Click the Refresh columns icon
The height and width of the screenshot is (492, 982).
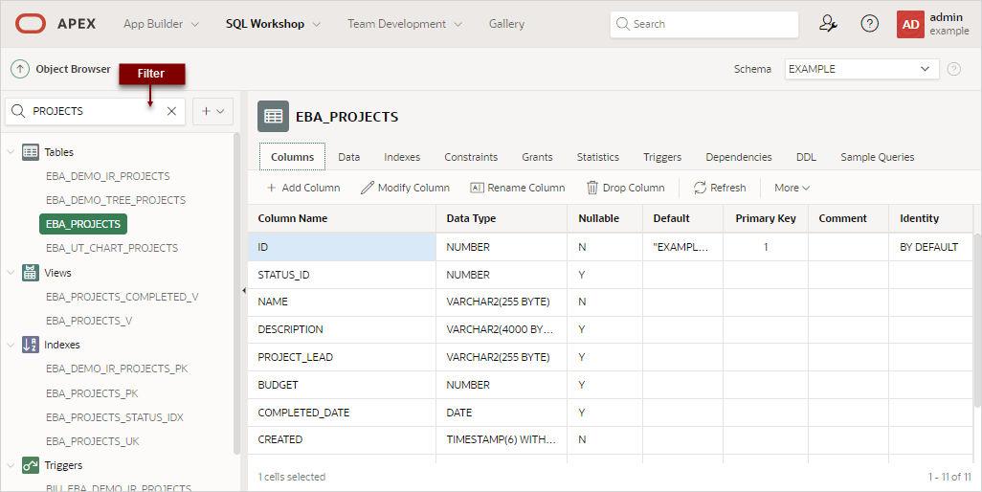(700, 188)
